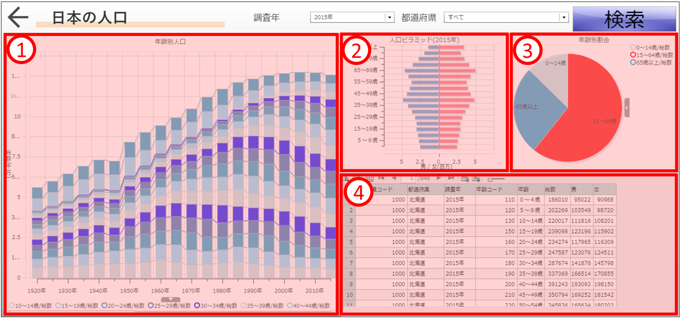Image resolution: width=681 pixels, height=319 pixels.
Task: Expand the pie chart side panel arrow
Action: coord(627,107)
